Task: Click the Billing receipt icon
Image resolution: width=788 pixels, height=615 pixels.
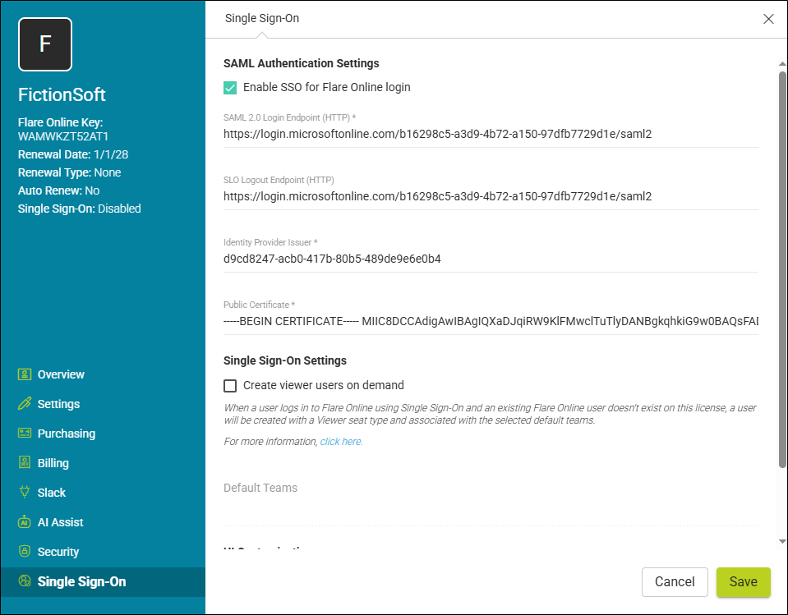Action: 25,462
